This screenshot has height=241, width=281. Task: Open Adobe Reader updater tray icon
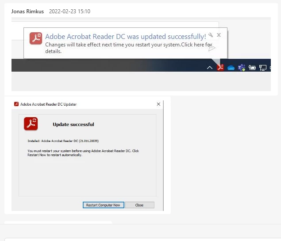pyautogui.click(x=220, y=68)
